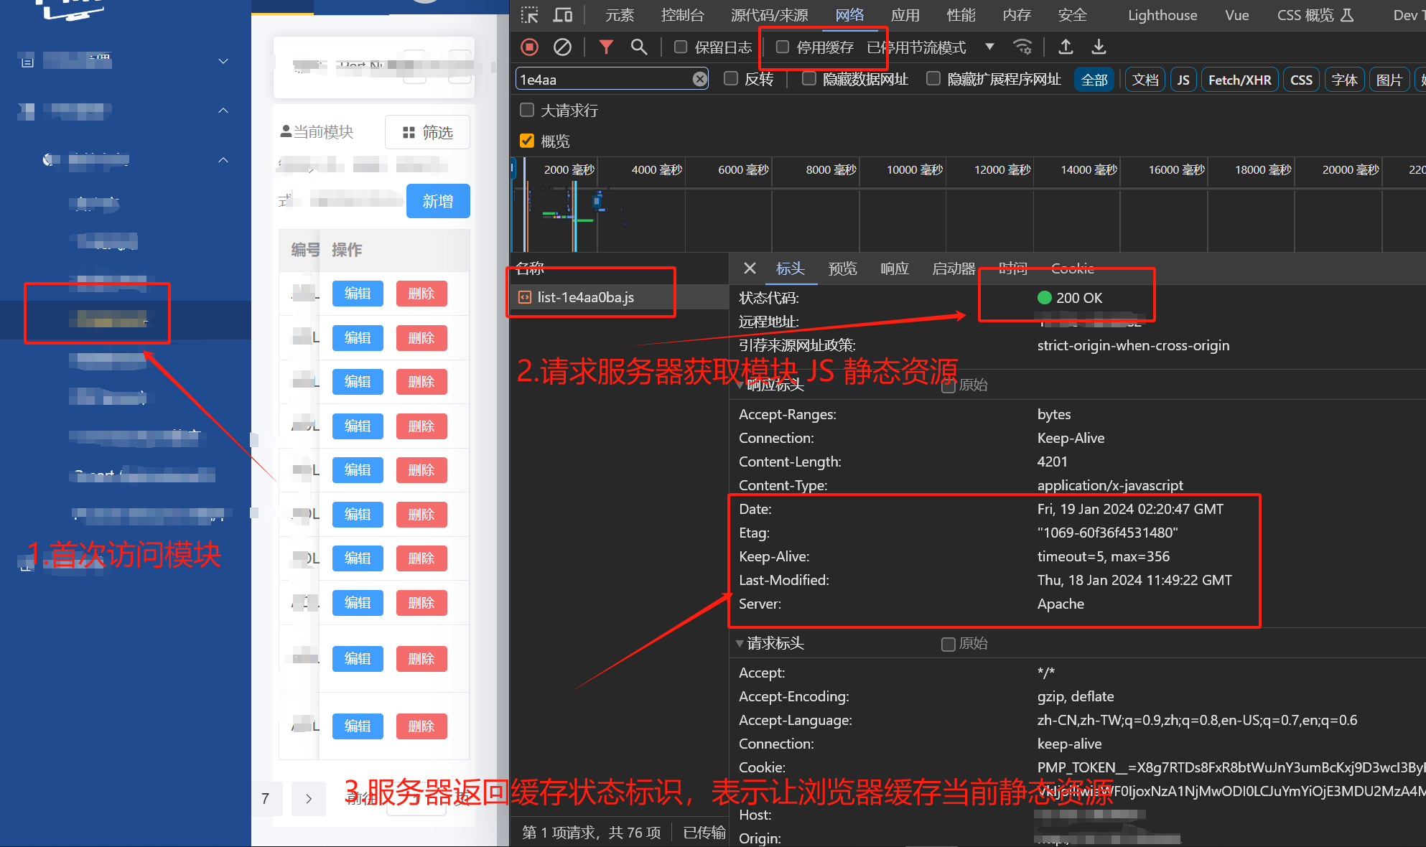Open network search magnifier
Viewport: 1426px width, 847px height.
(x=638, y=47)
